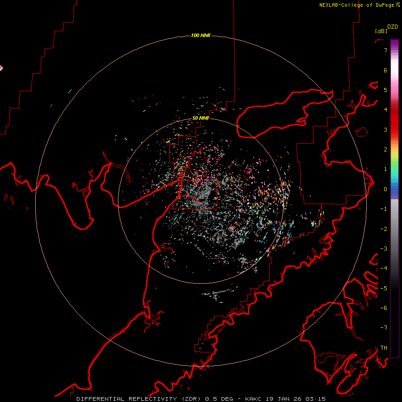
Task: Click the 7 value on the color scale
Action: coord(385,50)
